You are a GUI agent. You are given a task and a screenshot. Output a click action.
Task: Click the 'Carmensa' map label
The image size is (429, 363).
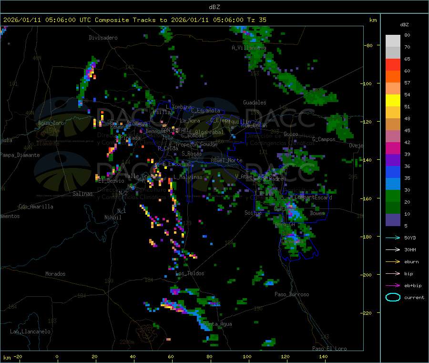tap(292, 242)
